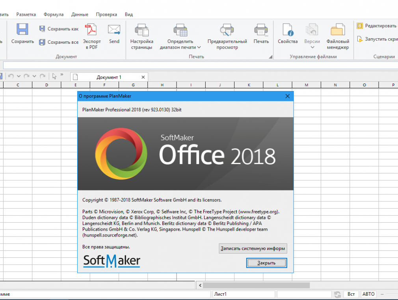Click the document page icon in tab
The image size is (398, 300).
(x=75, y=77)
